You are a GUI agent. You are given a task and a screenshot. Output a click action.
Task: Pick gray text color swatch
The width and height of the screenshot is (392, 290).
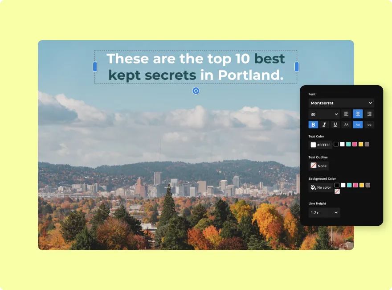(x=367, y=144)
